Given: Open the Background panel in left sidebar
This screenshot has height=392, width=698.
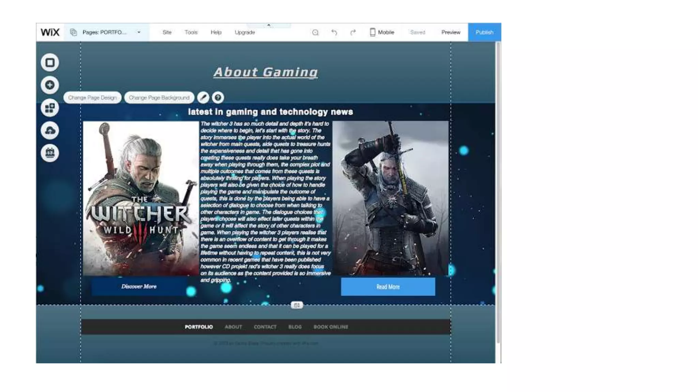Looking at the screenshot, I should [x=50, y=63].
